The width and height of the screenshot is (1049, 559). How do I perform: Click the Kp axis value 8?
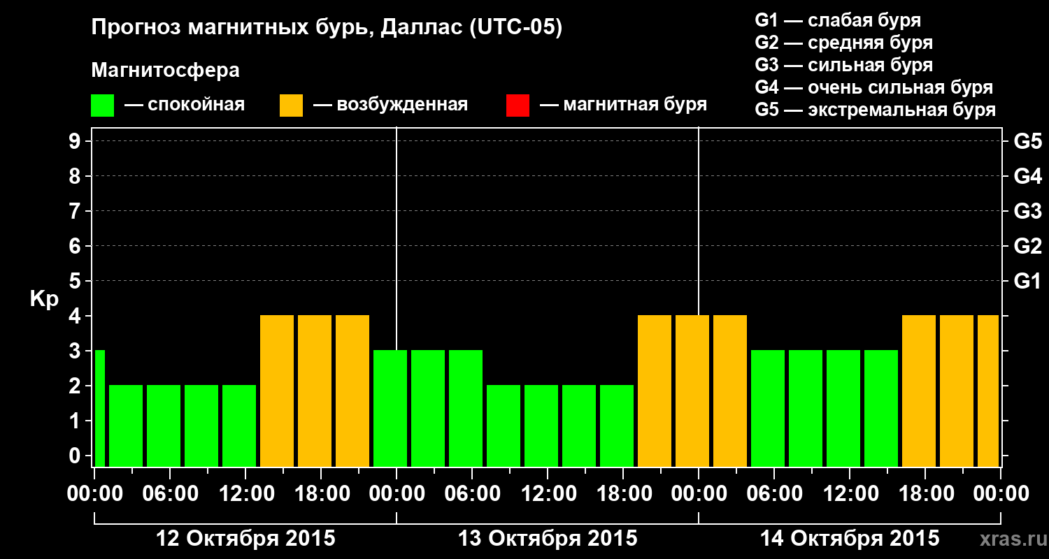coord(76,176)
